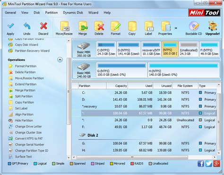
Task: Select the G: partition row in the table
Action: pyautogui.click(x=147, y=143)
